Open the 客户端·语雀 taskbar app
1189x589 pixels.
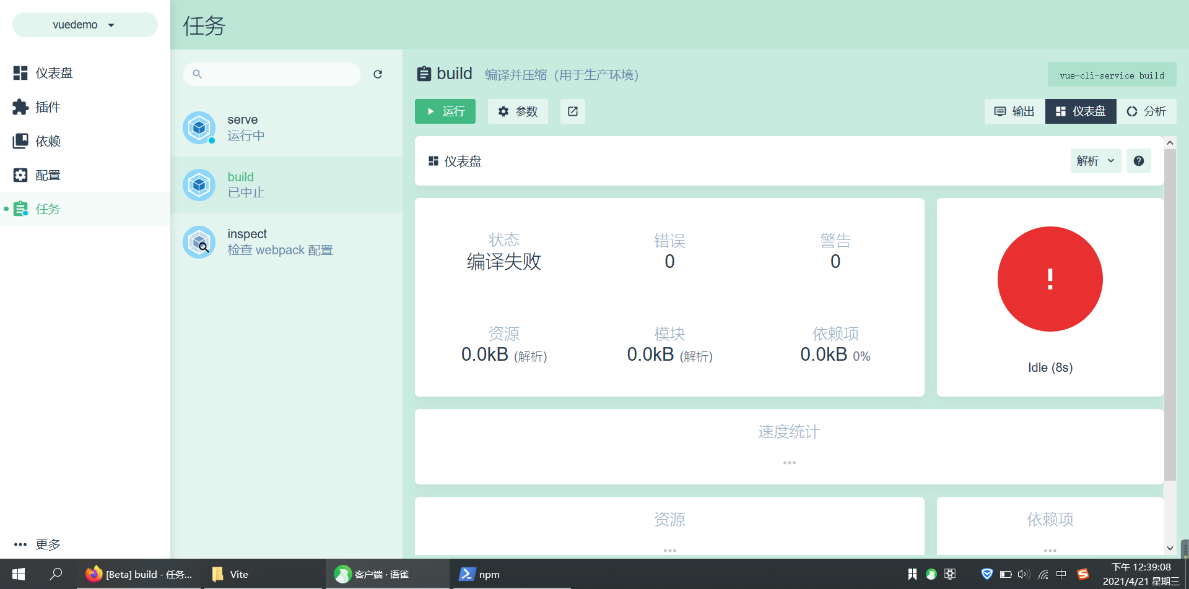[x=388, y=574]
